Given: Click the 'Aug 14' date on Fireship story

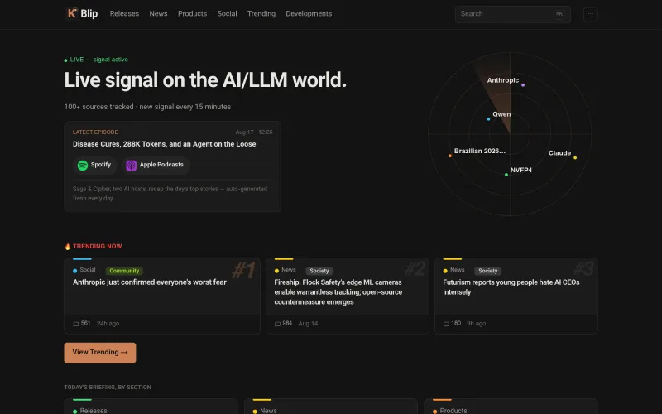Looking at the screenshot, I should [308, 324].
